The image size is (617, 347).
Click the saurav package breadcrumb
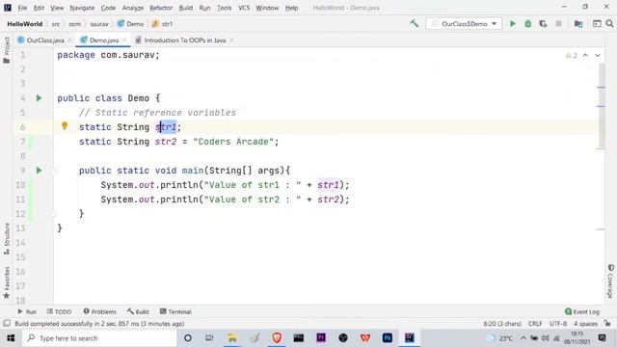99,24
